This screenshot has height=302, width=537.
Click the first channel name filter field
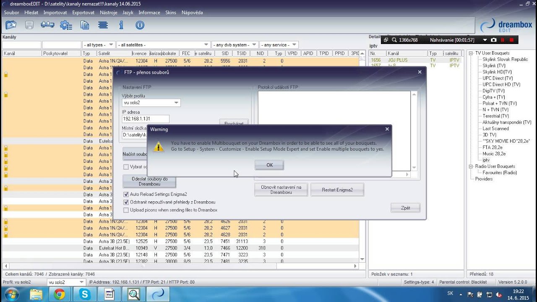click(22, 45)
